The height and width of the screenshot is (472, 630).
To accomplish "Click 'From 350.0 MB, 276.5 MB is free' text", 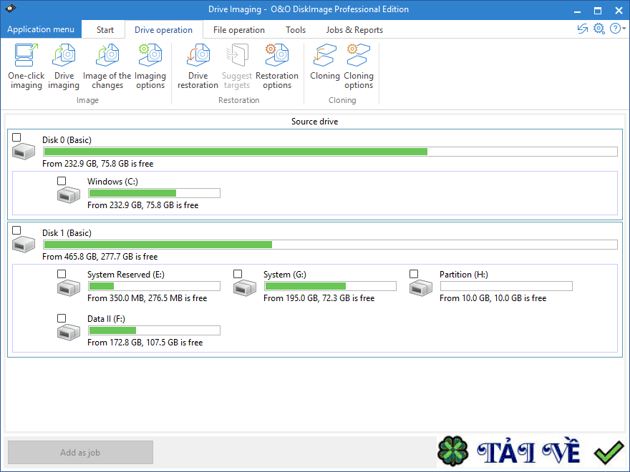I will [147, 298].
